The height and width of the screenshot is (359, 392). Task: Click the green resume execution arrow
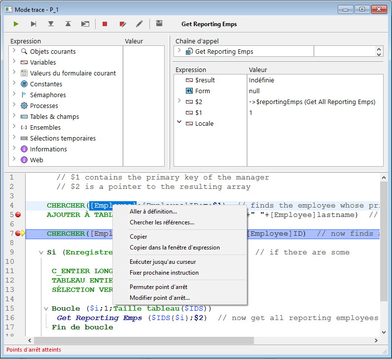(x=16, y=24)
